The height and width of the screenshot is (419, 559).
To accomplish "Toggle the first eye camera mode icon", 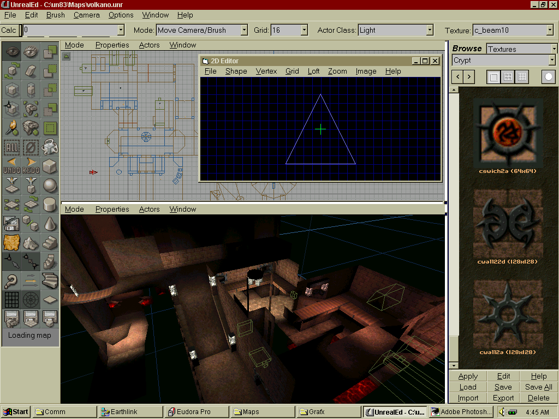I will click(x=11, y=52).
